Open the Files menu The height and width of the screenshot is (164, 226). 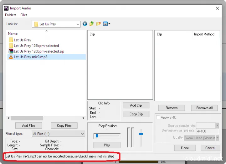pyautogui.click(x=24, y=15)
